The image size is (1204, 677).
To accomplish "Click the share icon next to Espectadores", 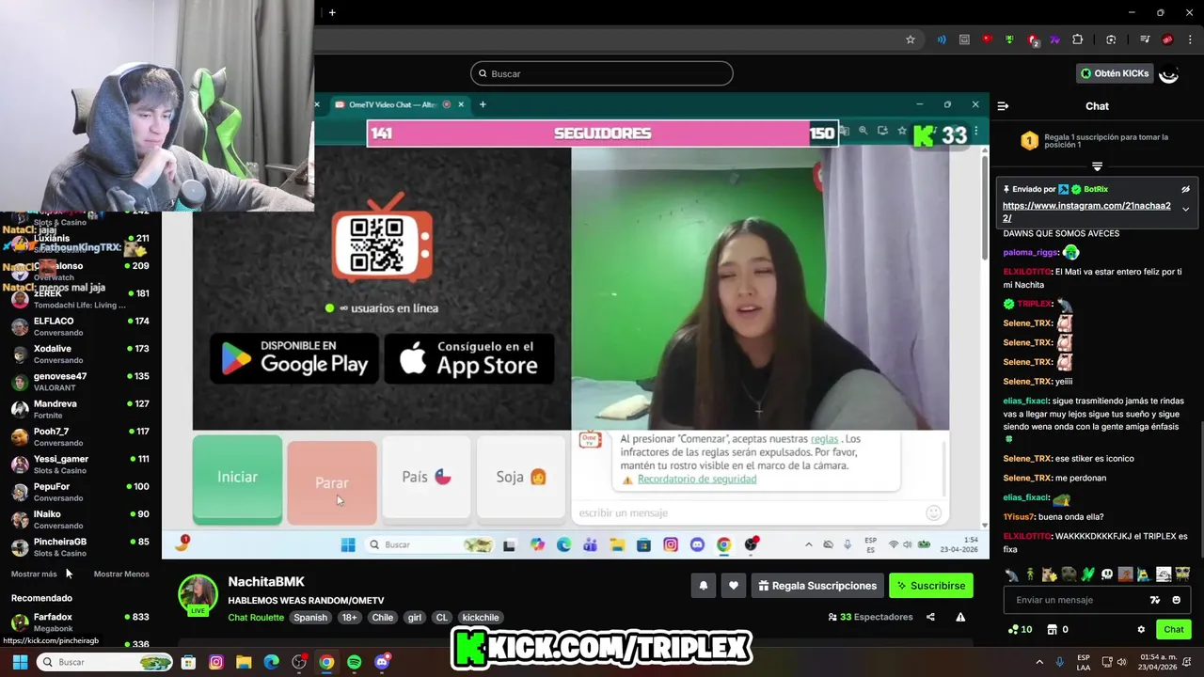I will point(930,617).
